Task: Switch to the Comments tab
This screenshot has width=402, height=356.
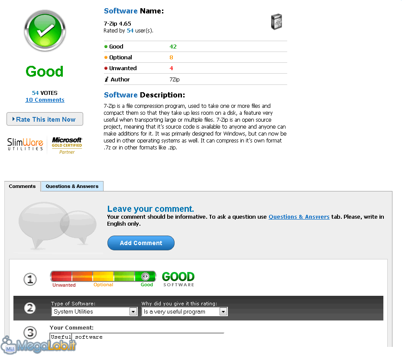Action: click(22, 186)
